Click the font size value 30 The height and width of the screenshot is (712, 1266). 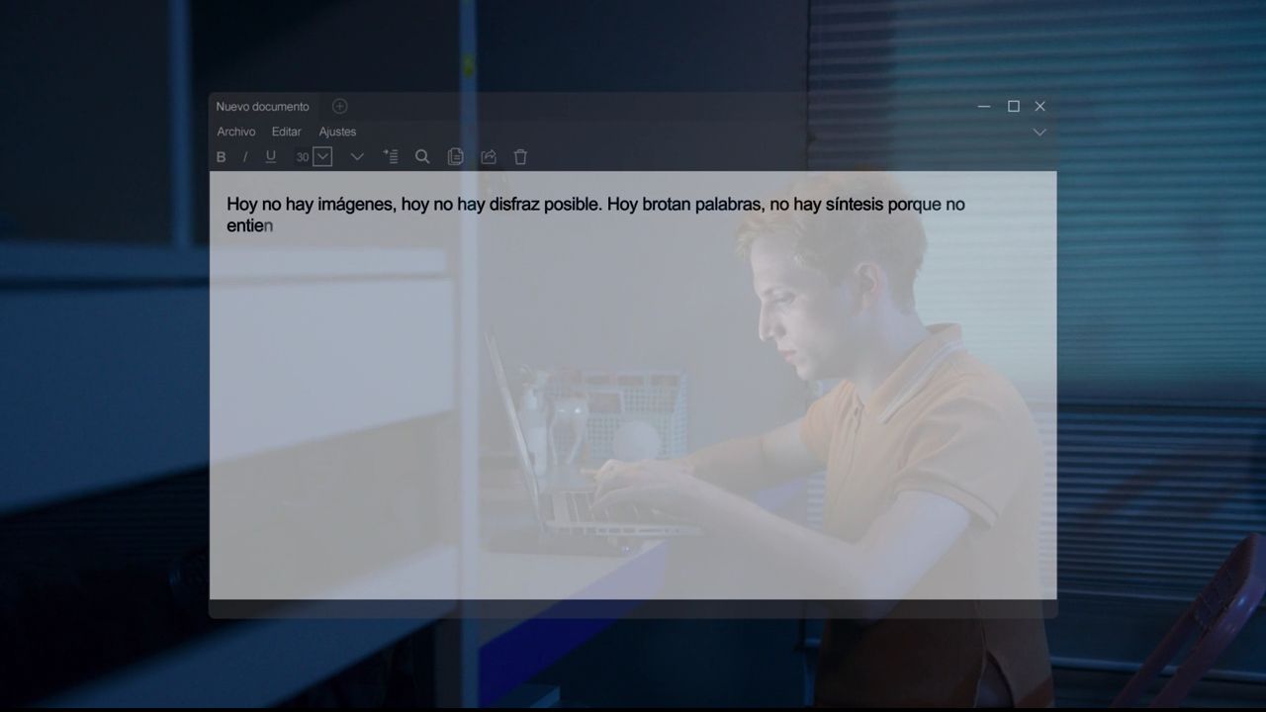tap(303, 157)
